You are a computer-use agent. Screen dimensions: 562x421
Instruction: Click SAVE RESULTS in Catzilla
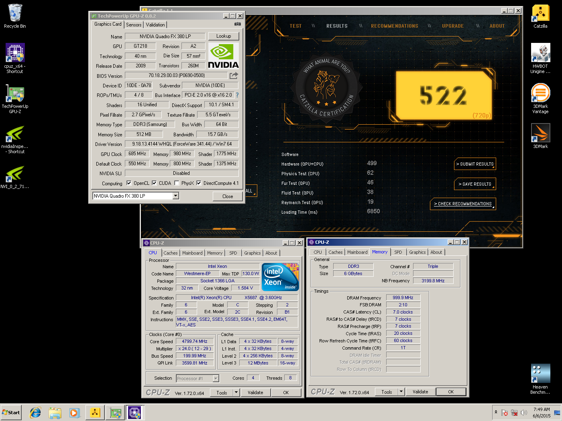(475, 184)
